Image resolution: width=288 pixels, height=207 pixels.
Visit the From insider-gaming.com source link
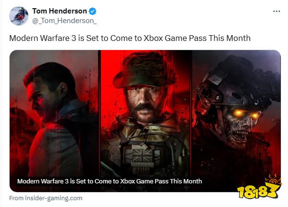[46, 198]
